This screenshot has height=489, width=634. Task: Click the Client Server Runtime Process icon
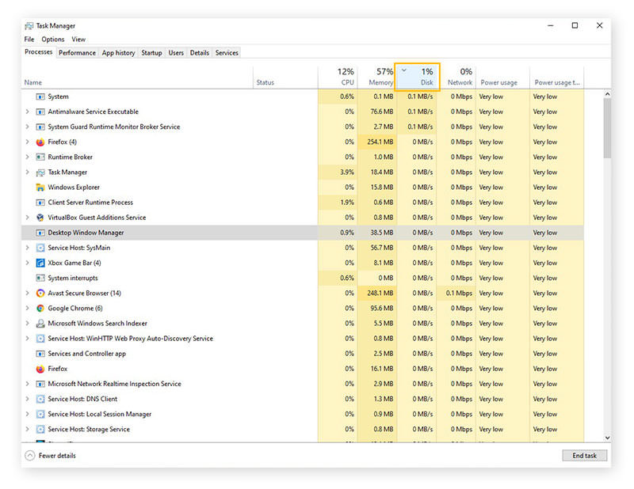pyautogui.click(x=40, y=203)
